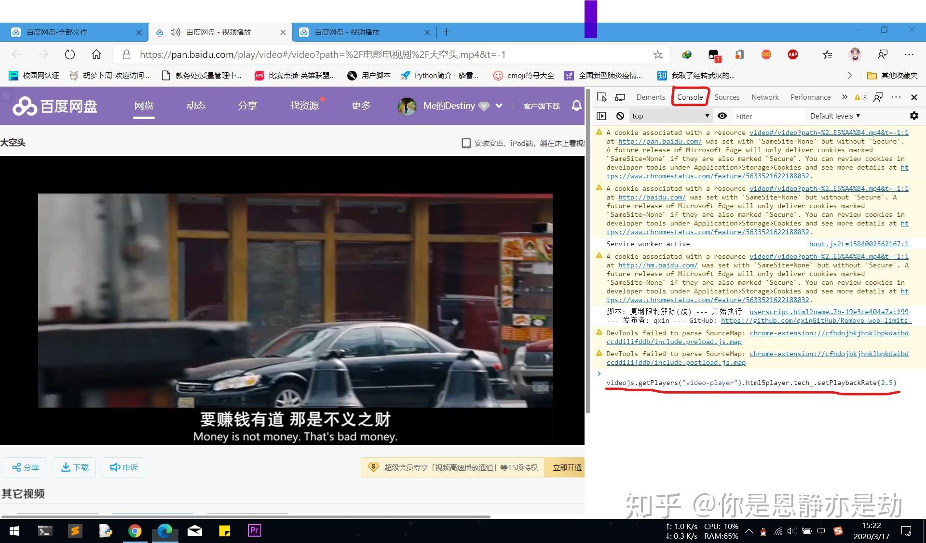The height and width of the screenshot is (543, 926).
Task: Open Chrome from the taskbar
Action: 135,531
